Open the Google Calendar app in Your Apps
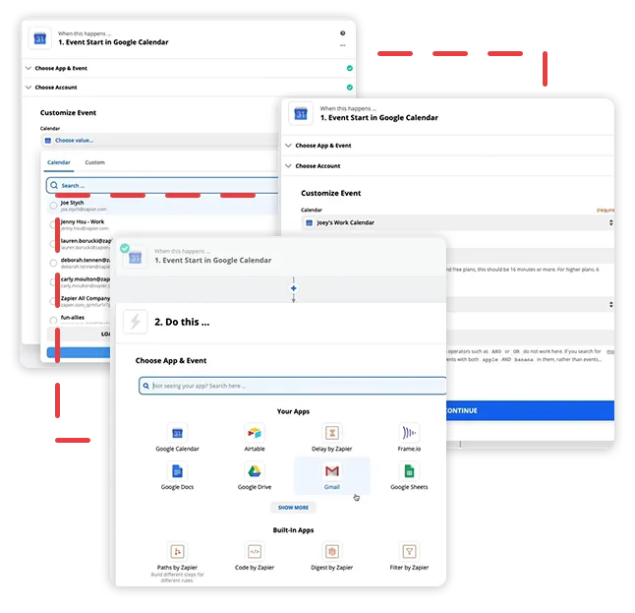Screen dimensions: 635x613 pos(177,438)
